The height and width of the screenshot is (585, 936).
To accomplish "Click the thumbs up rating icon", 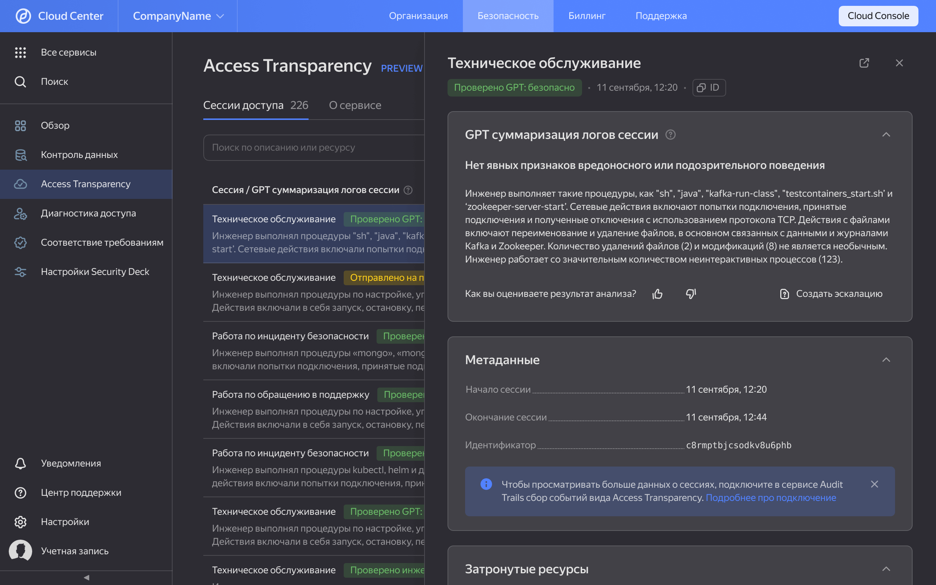I will tap(657, 294).
